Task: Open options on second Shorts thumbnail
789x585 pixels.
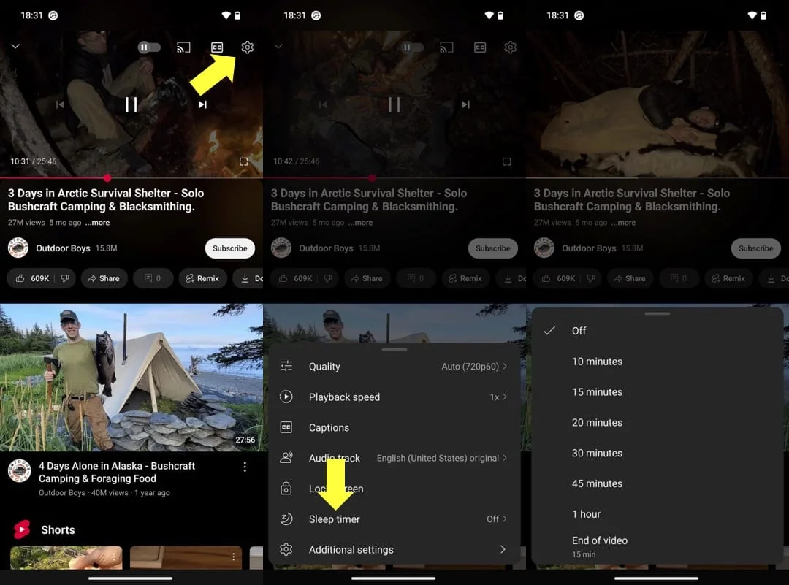Action: tap(234, 557)
